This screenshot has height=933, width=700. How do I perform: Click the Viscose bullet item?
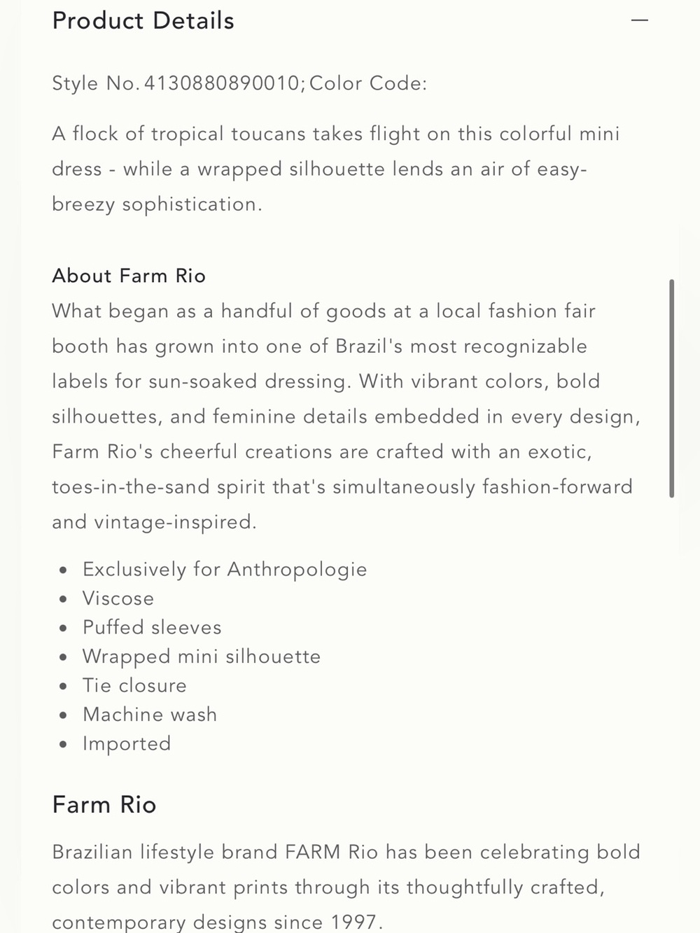[x=118, y=598]
